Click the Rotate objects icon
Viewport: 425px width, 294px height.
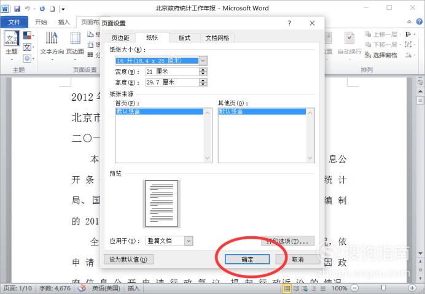[410, 55]
